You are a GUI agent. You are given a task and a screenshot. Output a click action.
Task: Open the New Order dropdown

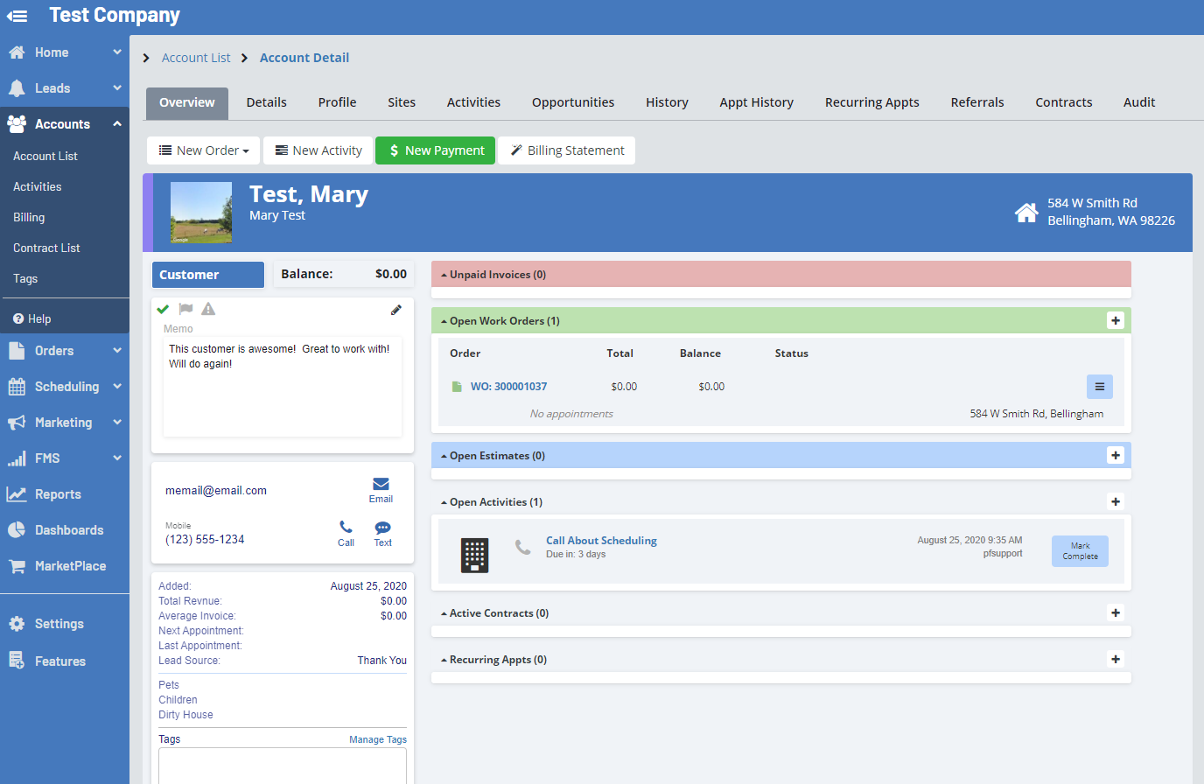204,150
